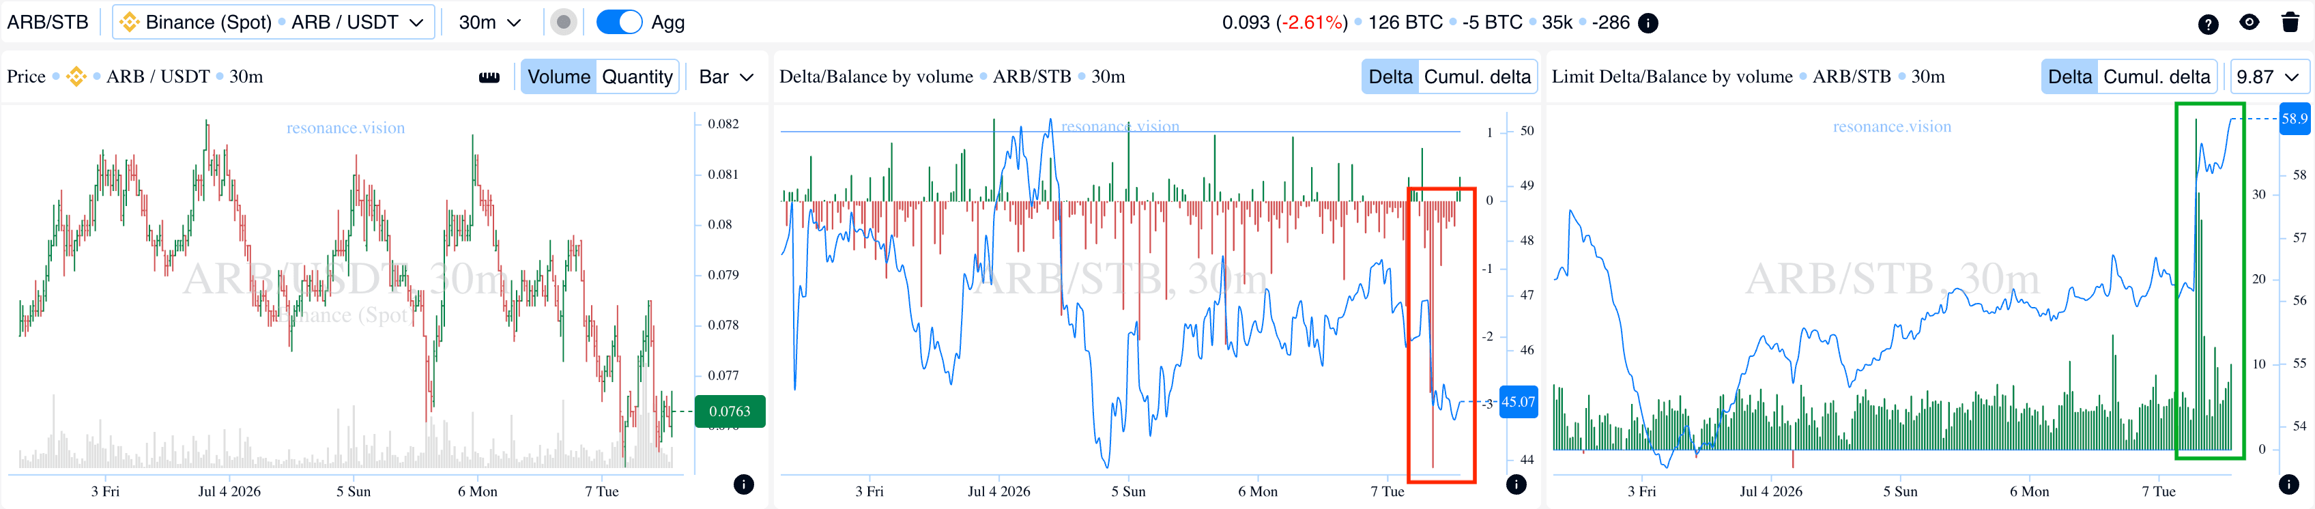Open the Binance (Spot) ARB / USDT dropdown
Screen dimensions: 2315x509
click(x=273, y=23)
